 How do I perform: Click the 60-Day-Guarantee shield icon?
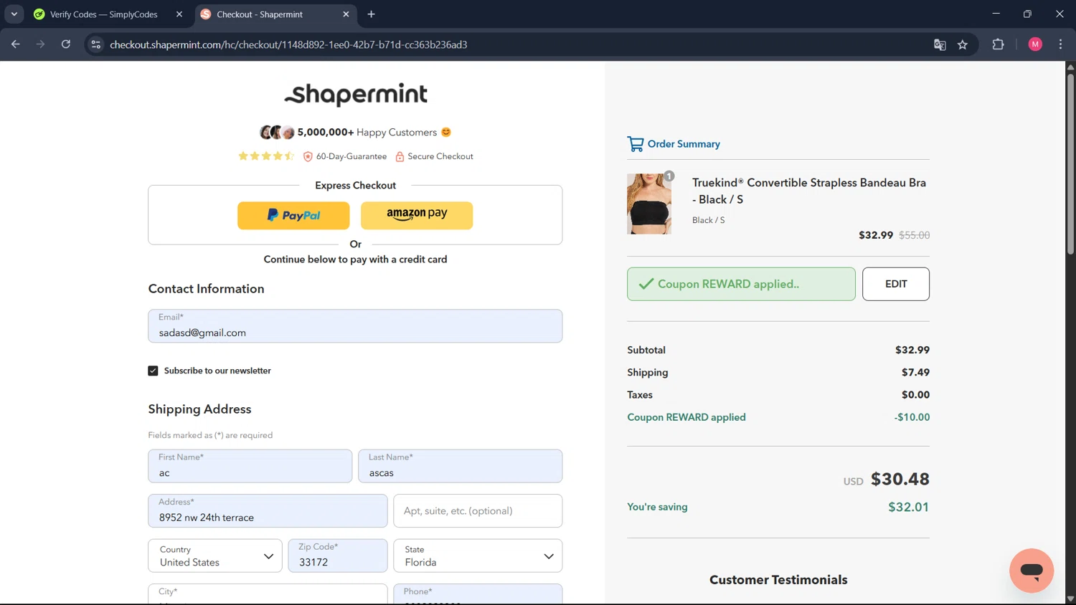click(x=308, y=156)
